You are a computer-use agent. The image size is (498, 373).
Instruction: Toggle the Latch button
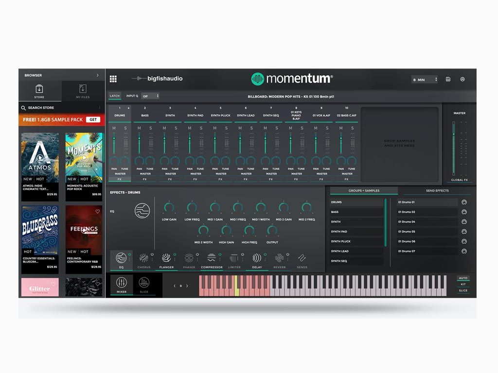tap(115, 96)
